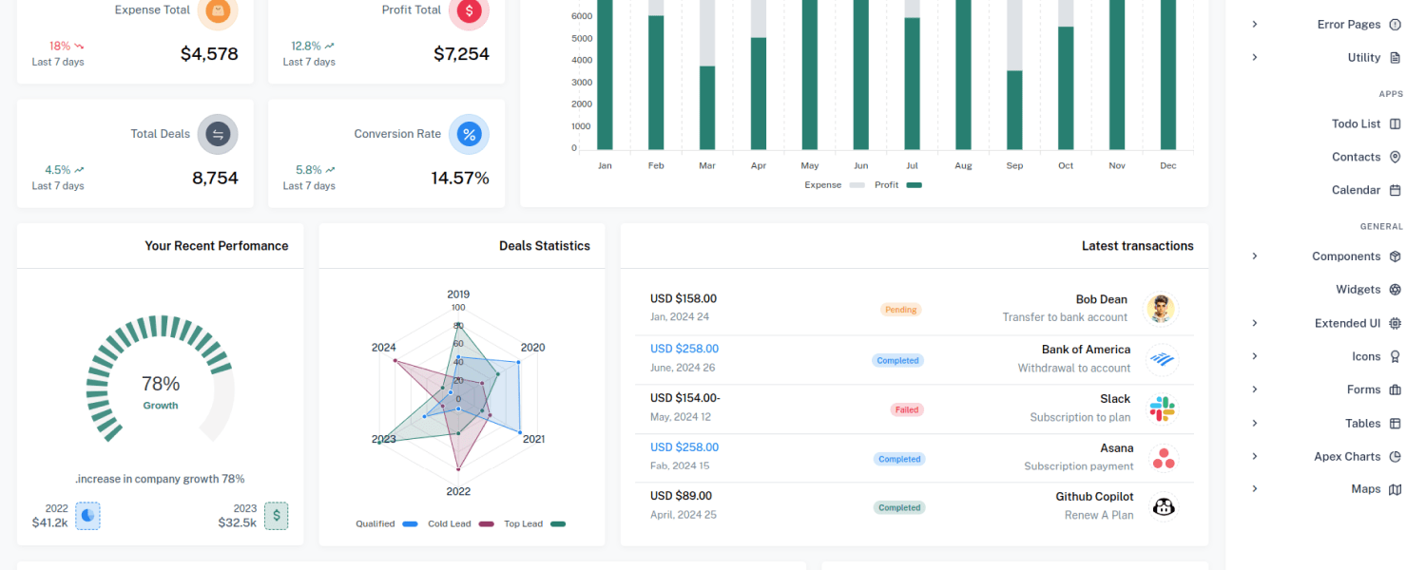Click the Profit Total dollar icon
Image resolution: width=1426 pixels, height=570 pixels.
[x=469, y=10]
